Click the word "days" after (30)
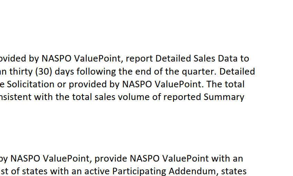 [x=64, y=72]
